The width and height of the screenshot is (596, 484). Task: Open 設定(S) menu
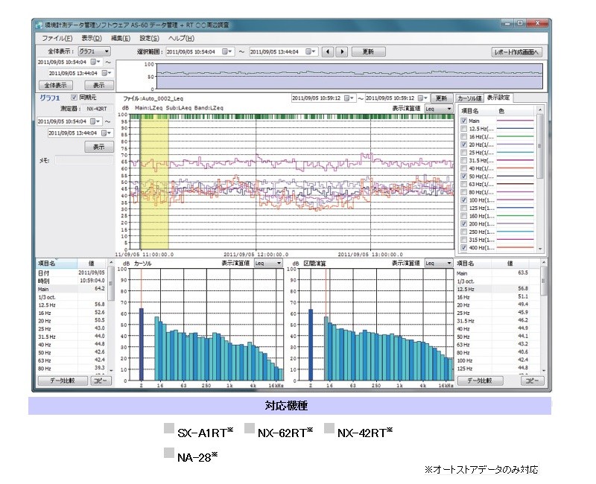pyautogui.click(x=150, y=39)
